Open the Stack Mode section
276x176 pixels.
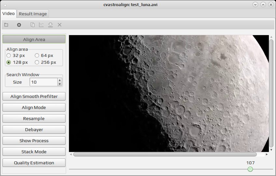coord(34,152)
